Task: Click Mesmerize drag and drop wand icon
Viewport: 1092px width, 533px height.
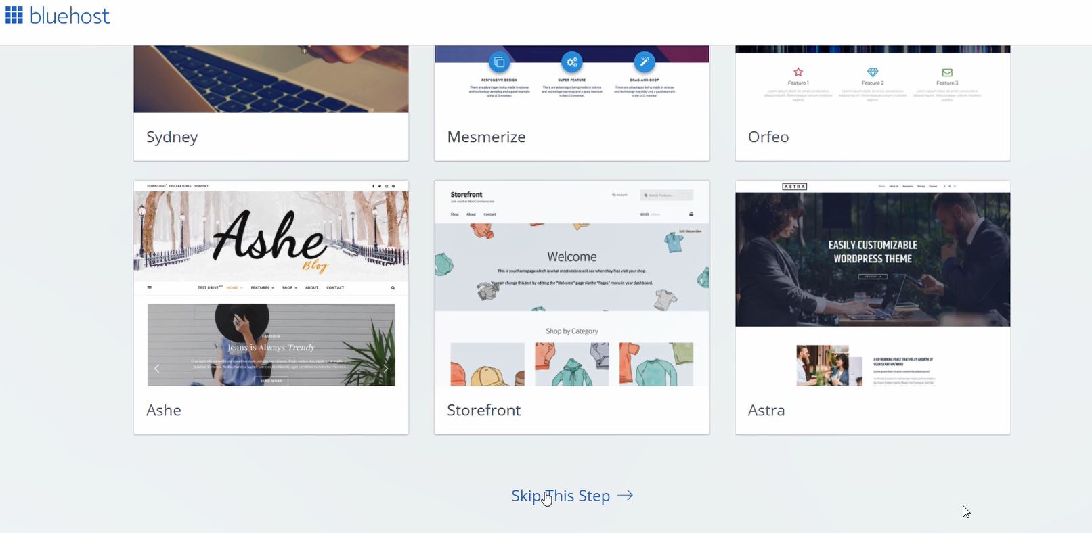Action: (645, 62)
